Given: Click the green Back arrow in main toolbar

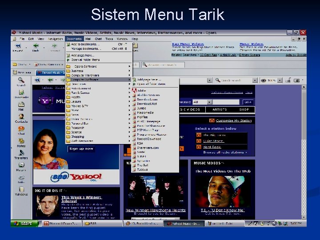Looking at the screenshot, I should (36, 48).
